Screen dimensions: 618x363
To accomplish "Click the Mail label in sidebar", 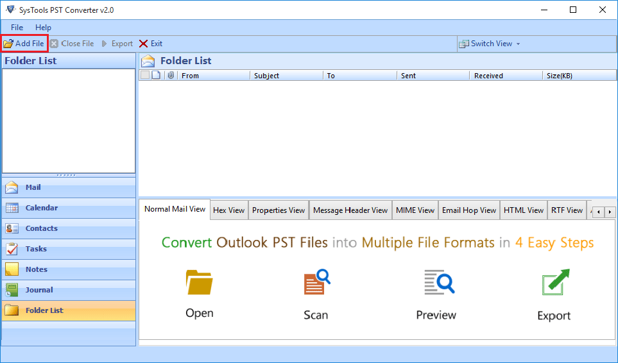I will point(33,187).
